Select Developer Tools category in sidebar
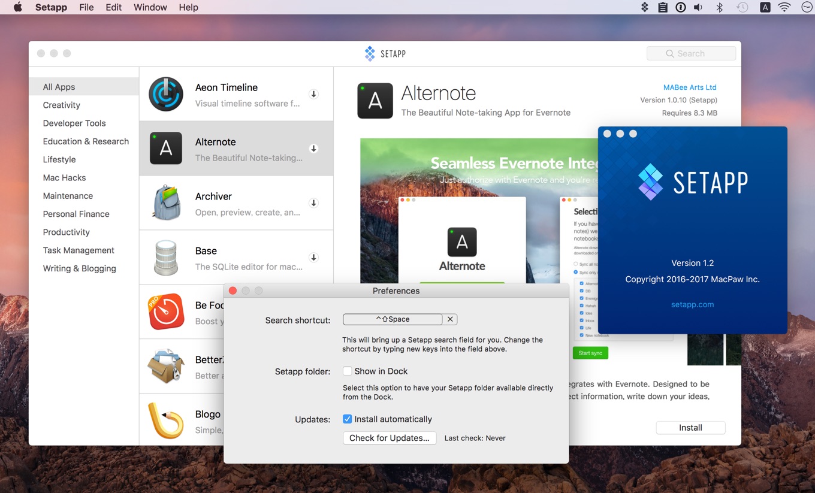The image size is (815, 493). 74,123
